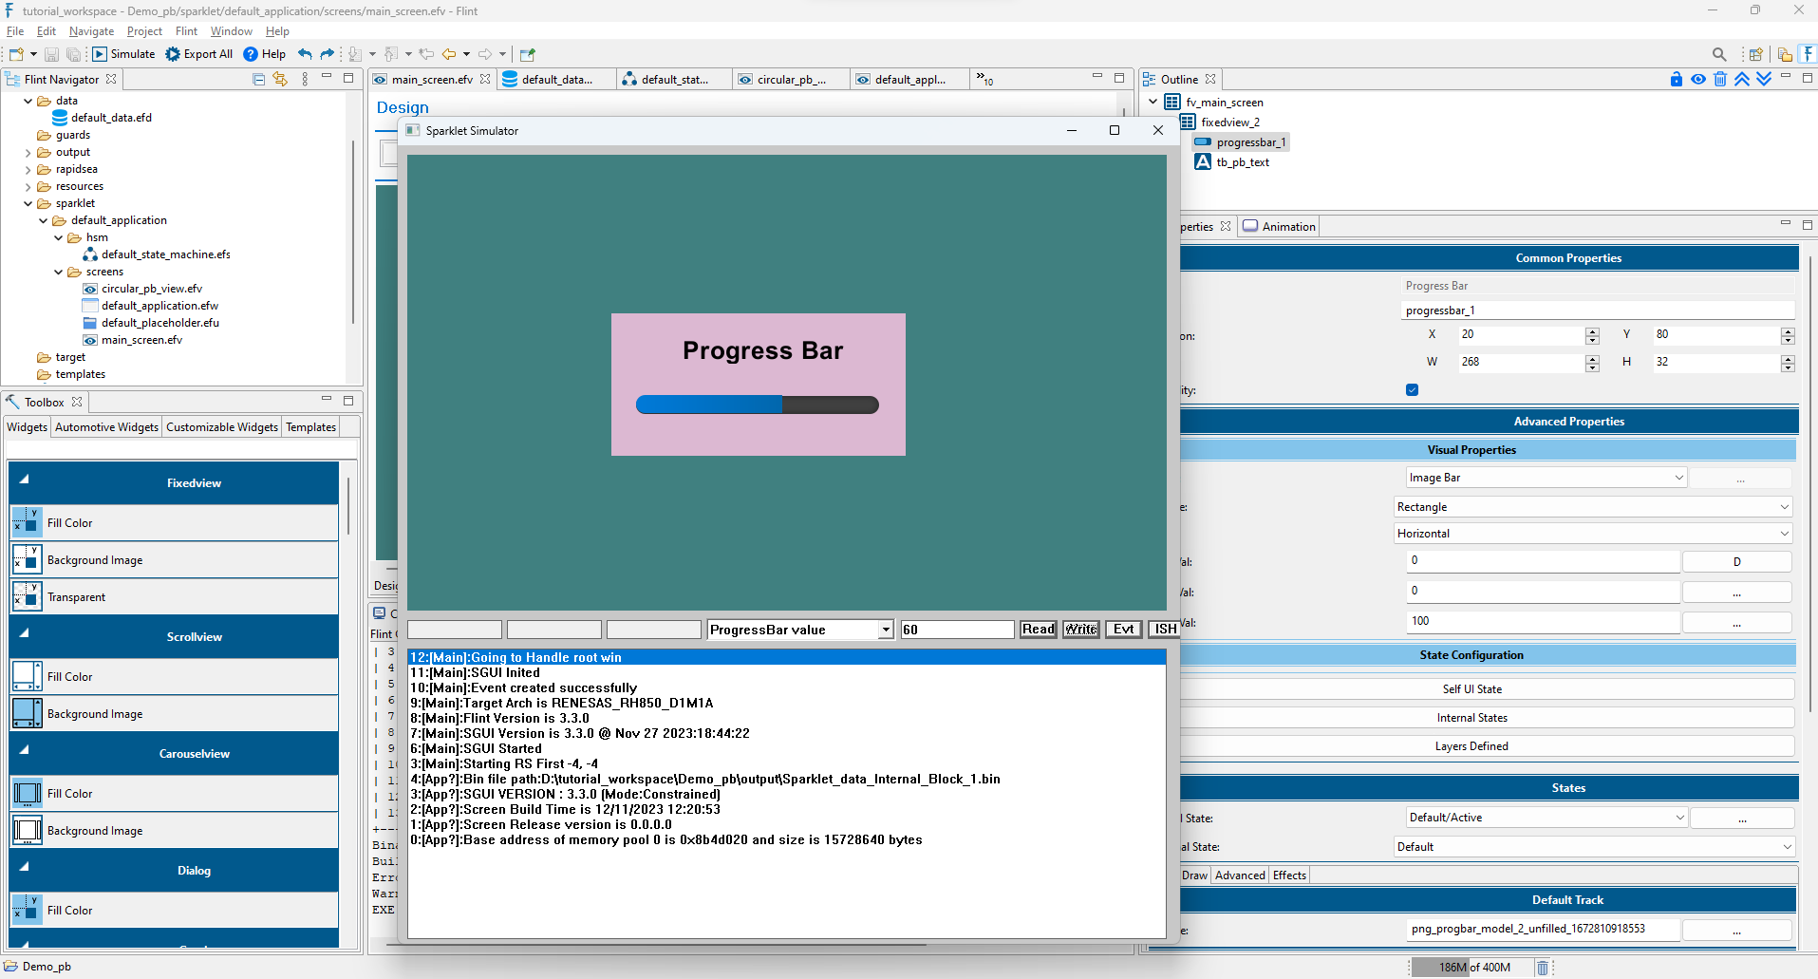Screen dimensions: 1818x979
Task: Open the Horizontal orientation dropdown
Action: tap(1782, 533)
